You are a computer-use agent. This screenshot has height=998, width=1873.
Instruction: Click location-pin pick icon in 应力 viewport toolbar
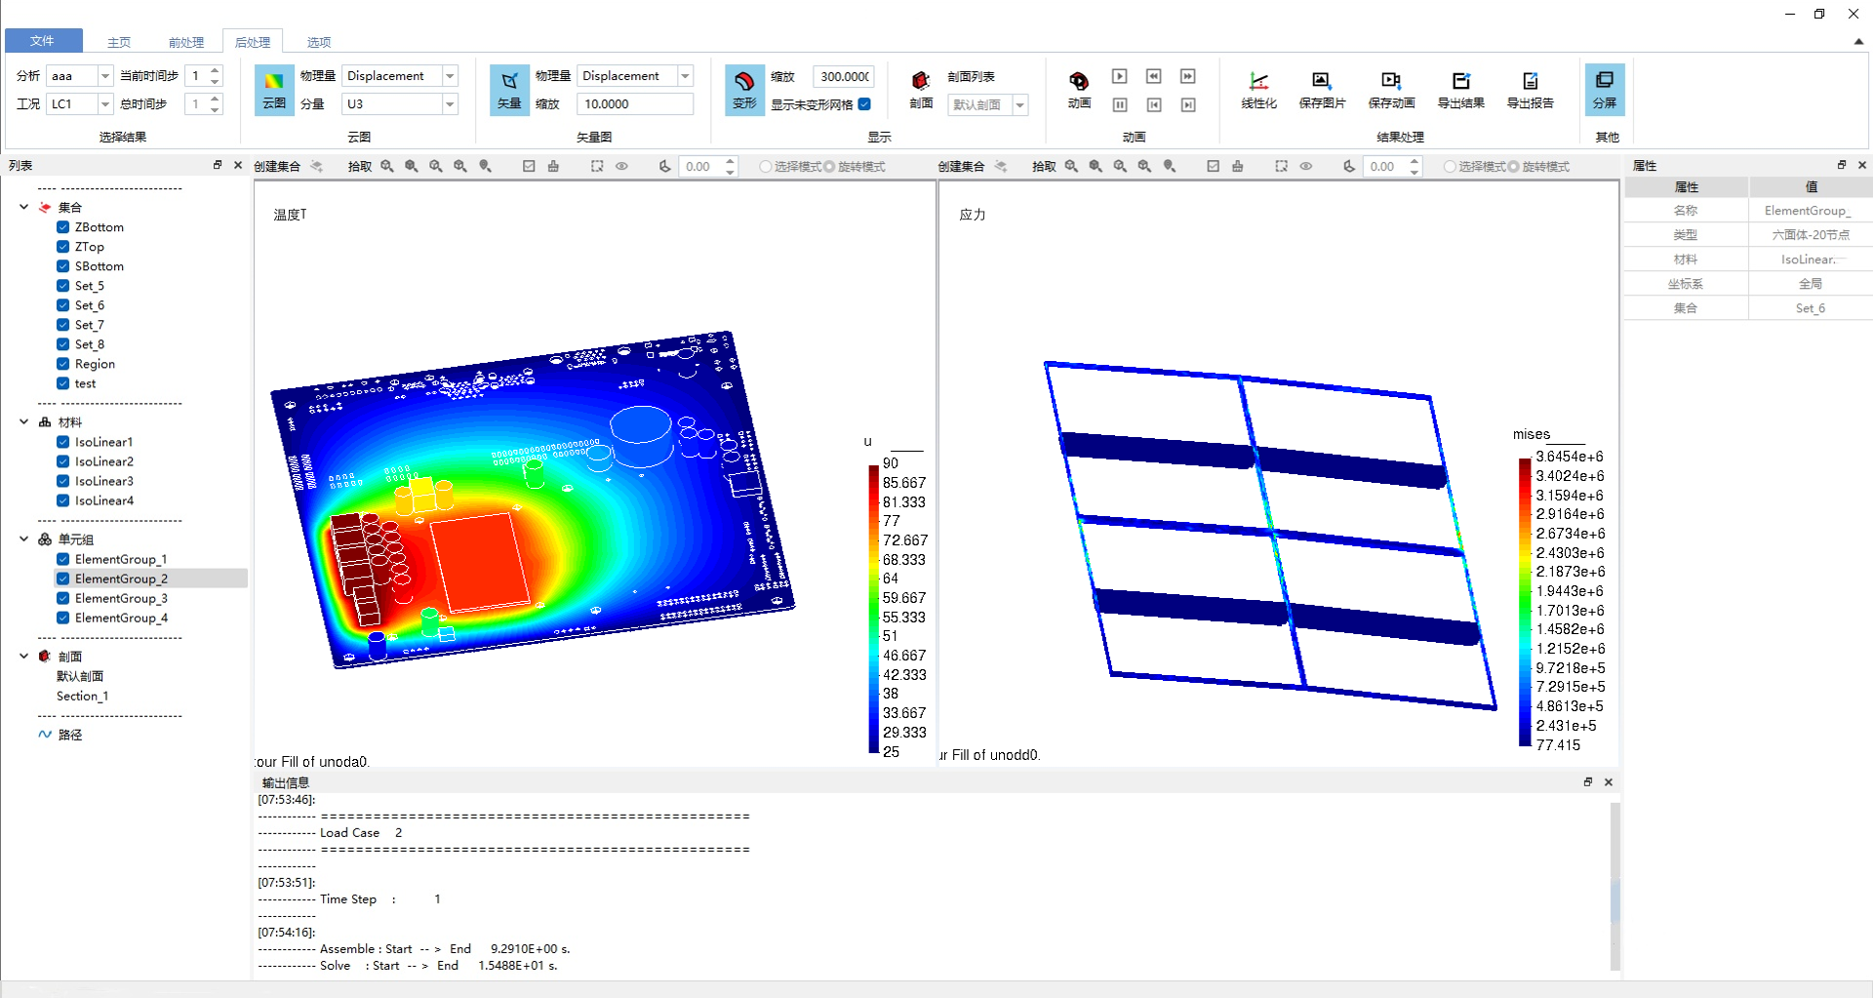click(x=1170, y=167)
